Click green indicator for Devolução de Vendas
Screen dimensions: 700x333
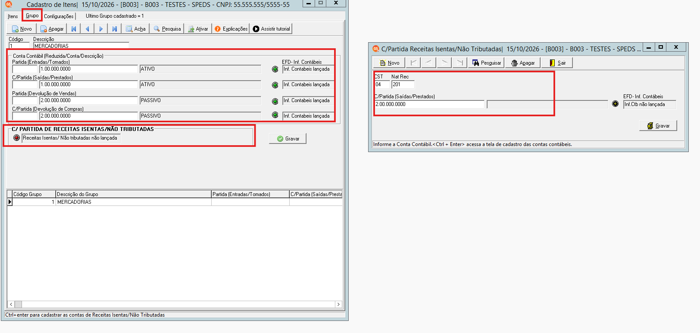[x=275, y=101]
